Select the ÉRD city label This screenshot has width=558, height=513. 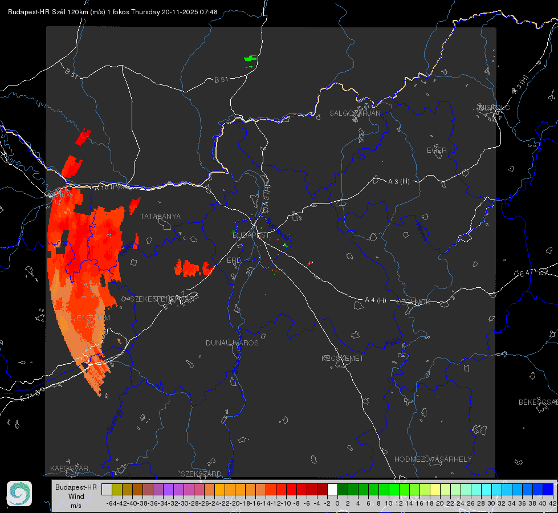(x=234, y=260)
